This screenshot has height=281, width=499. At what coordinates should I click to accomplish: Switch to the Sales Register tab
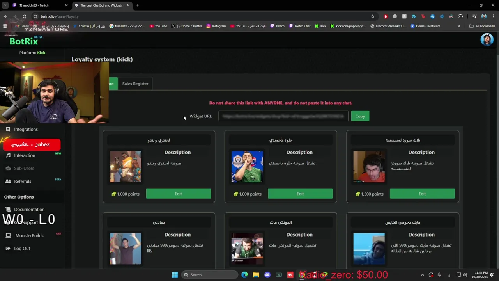(x=135, y=84)
